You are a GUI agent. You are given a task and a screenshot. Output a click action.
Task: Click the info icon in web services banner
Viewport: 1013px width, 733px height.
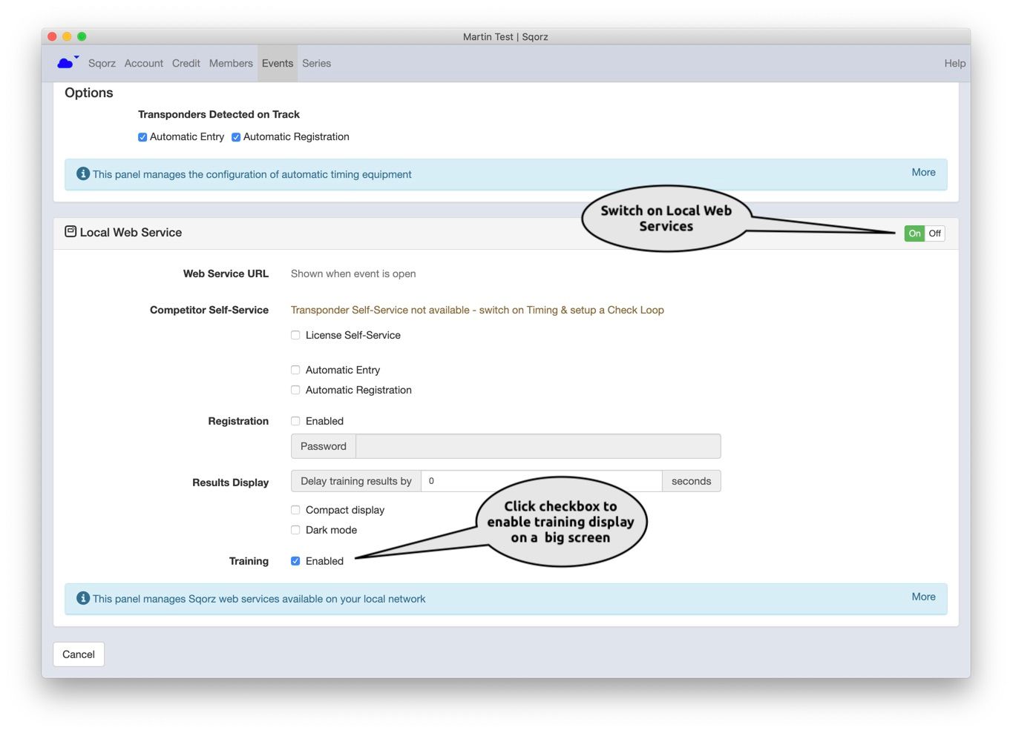[x=83, y=598]
